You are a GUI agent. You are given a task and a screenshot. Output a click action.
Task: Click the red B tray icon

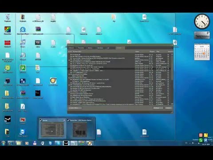(x=201, y=135)
